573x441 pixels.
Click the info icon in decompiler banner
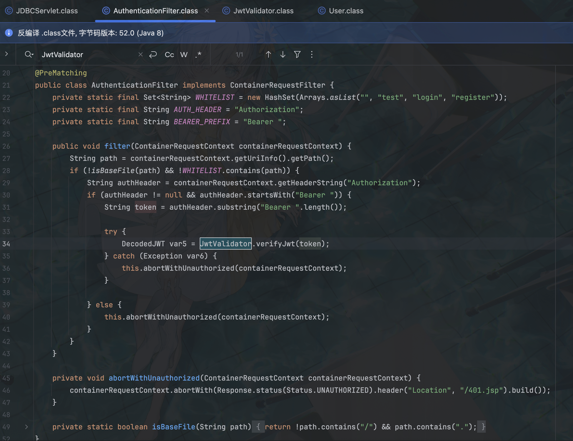[x=9, y=33]
